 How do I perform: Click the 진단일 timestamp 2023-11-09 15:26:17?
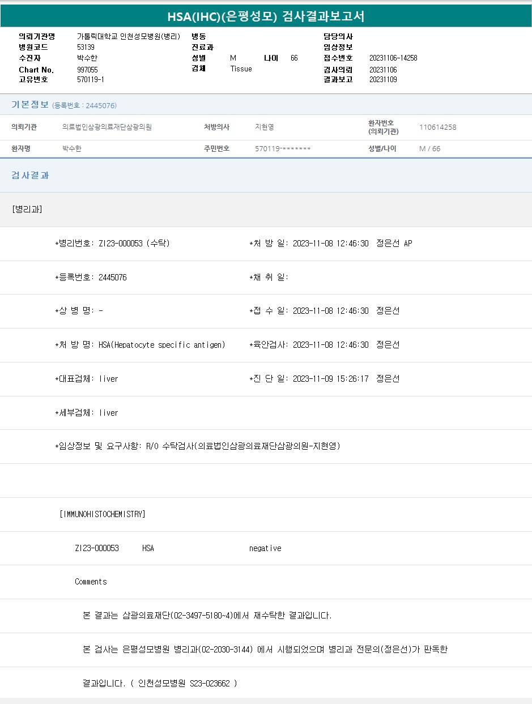[x=330, y=379]
